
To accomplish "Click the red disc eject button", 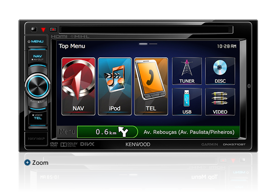I will tap(53, 29).
